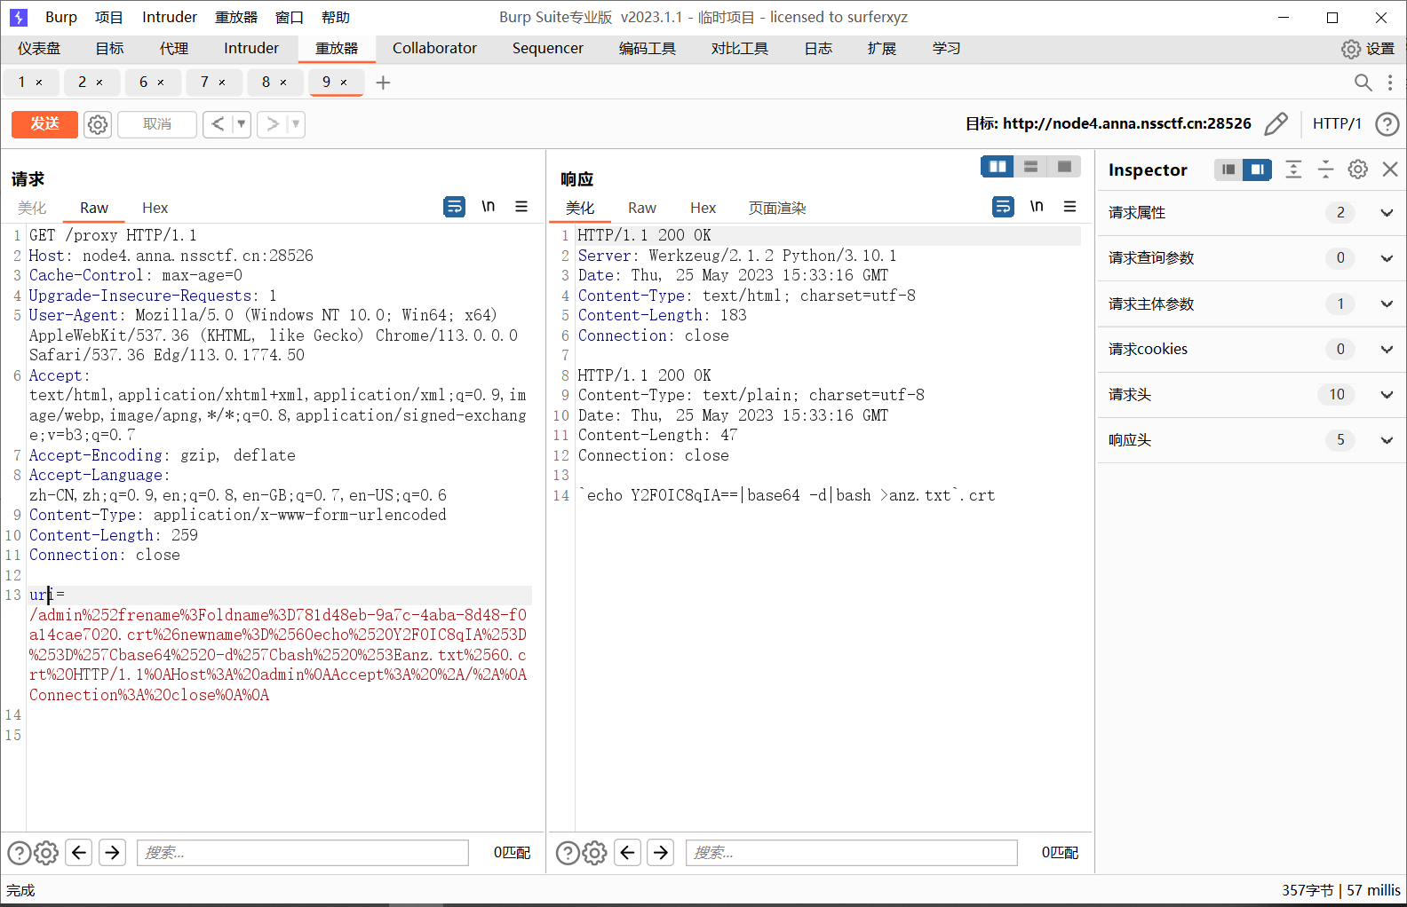Open the 编码工具 tab
The image size is (1407, 907).
tap(648, 49)
